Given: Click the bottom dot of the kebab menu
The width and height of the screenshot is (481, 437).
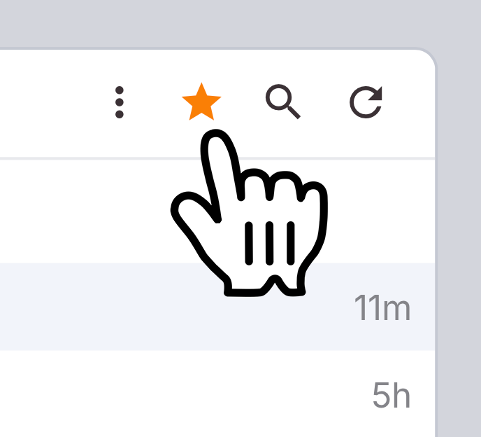Looking at the screenshot, I should tap(120, 114).
